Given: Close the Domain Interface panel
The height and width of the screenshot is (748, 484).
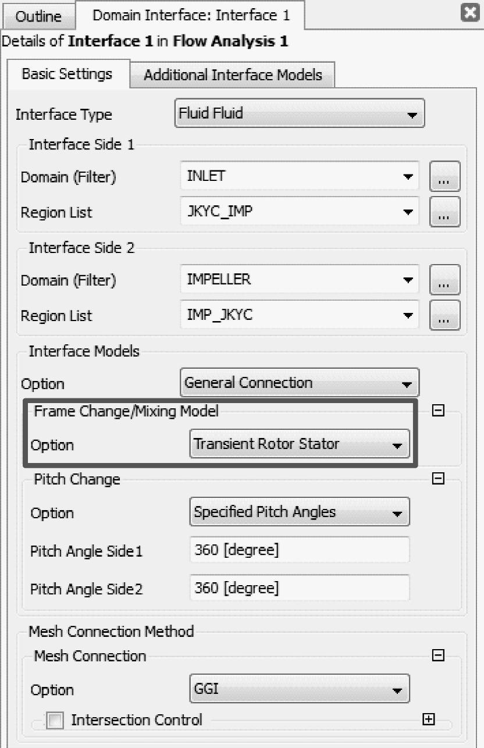Looking at the screenshot, I should click(469, 13).
